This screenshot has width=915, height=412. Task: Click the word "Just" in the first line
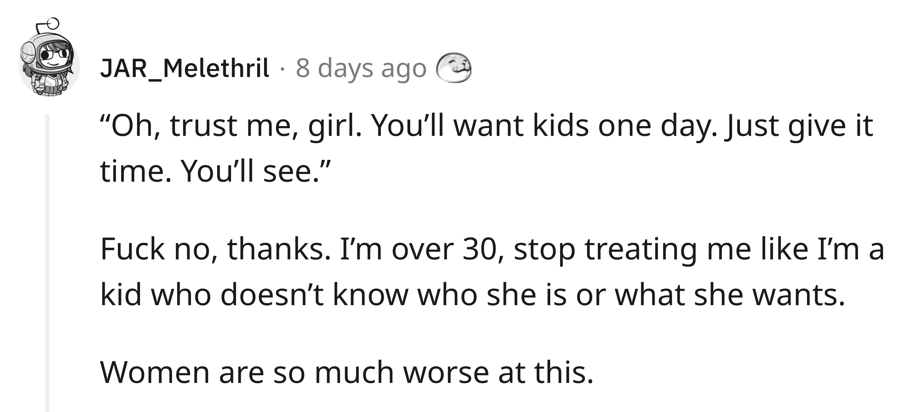tap(750, 127)
